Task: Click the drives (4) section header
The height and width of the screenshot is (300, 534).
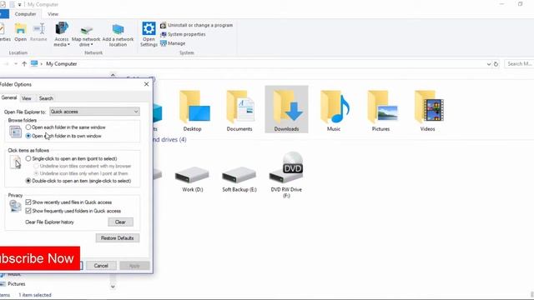Action: pos(169,139)
